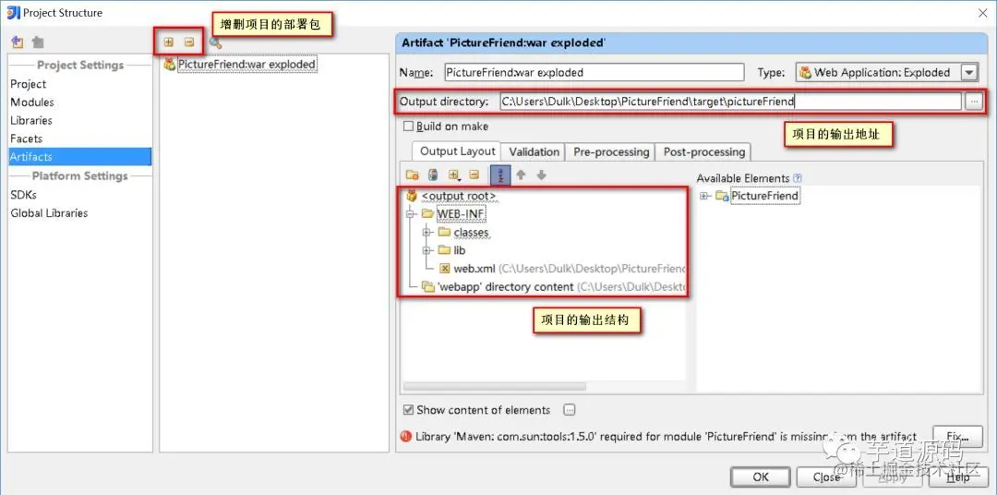
Task: Switch to the Validation tab
Action: (535, 151)
